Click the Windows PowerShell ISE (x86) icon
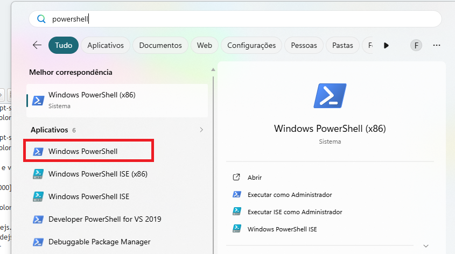The width and height of the screenshot is (455, 254). click(38, 174)
